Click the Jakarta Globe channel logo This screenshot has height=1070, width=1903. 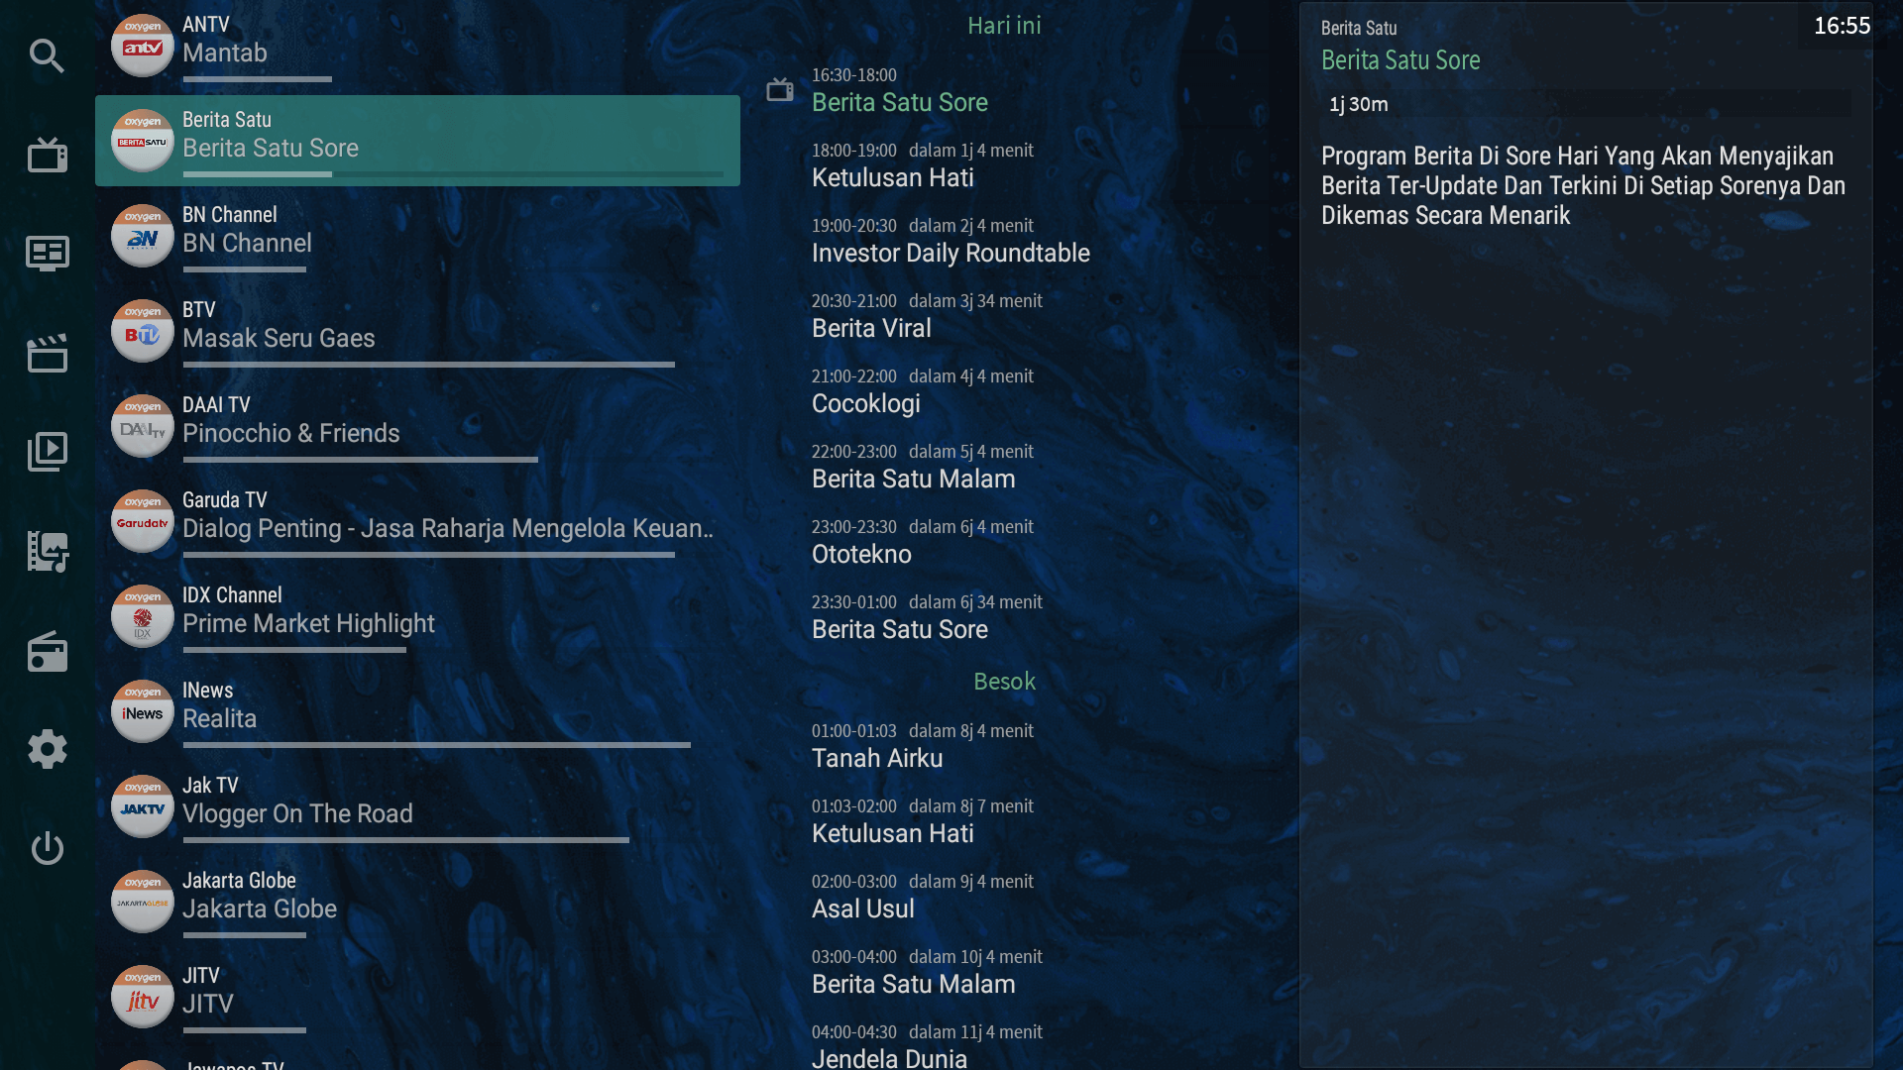[x=143, y=902]
